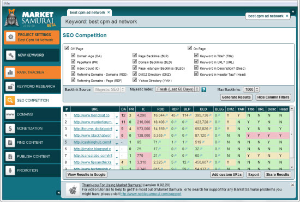Toggle Index Count (IC) checkbox
300x202 pixels.
[73, 68]
